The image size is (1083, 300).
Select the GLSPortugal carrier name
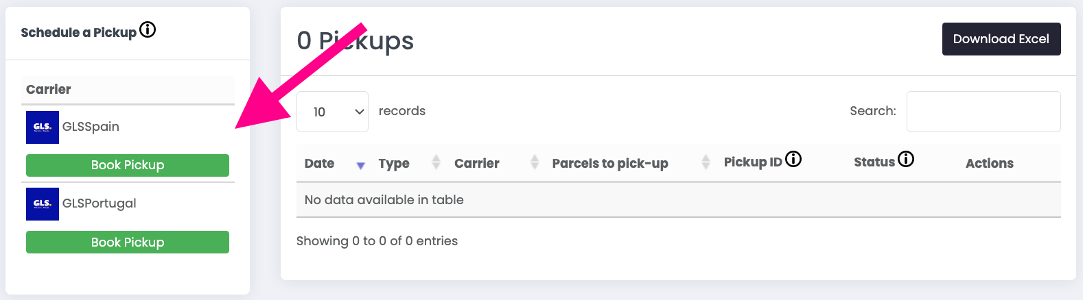(100, 203)
